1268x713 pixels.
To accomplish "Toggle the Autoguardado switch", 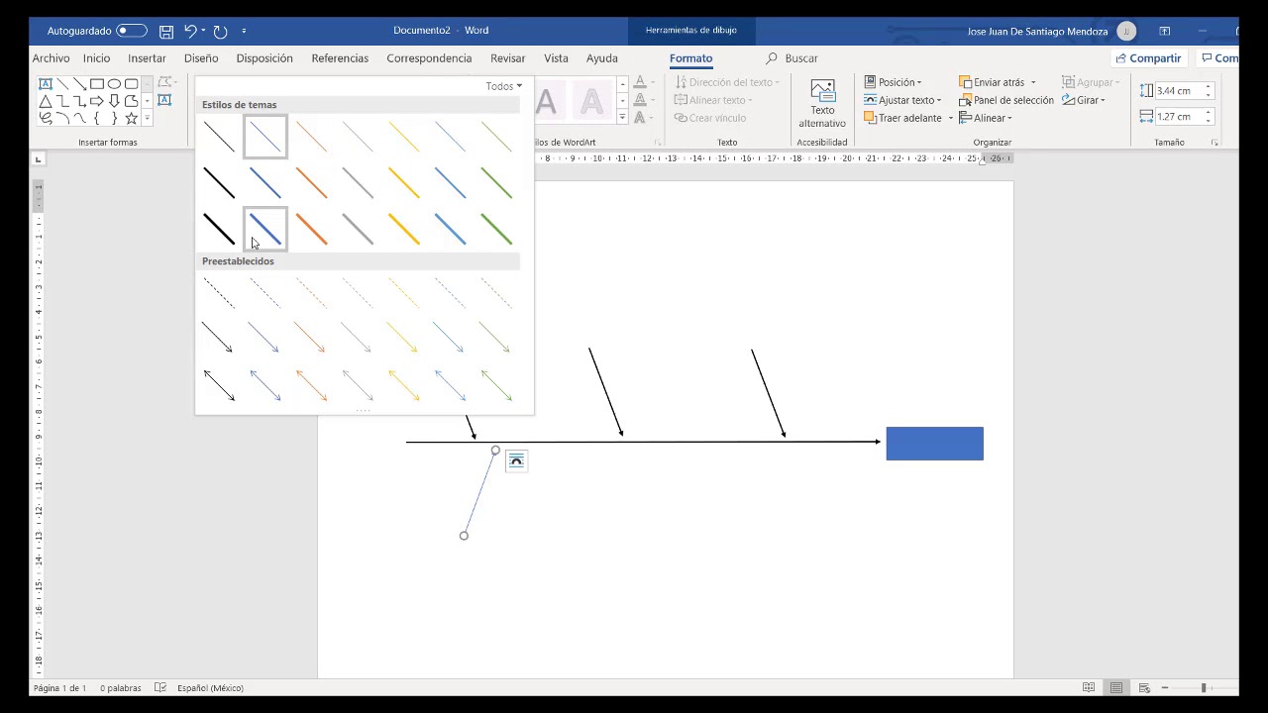I will click(132, 31).
